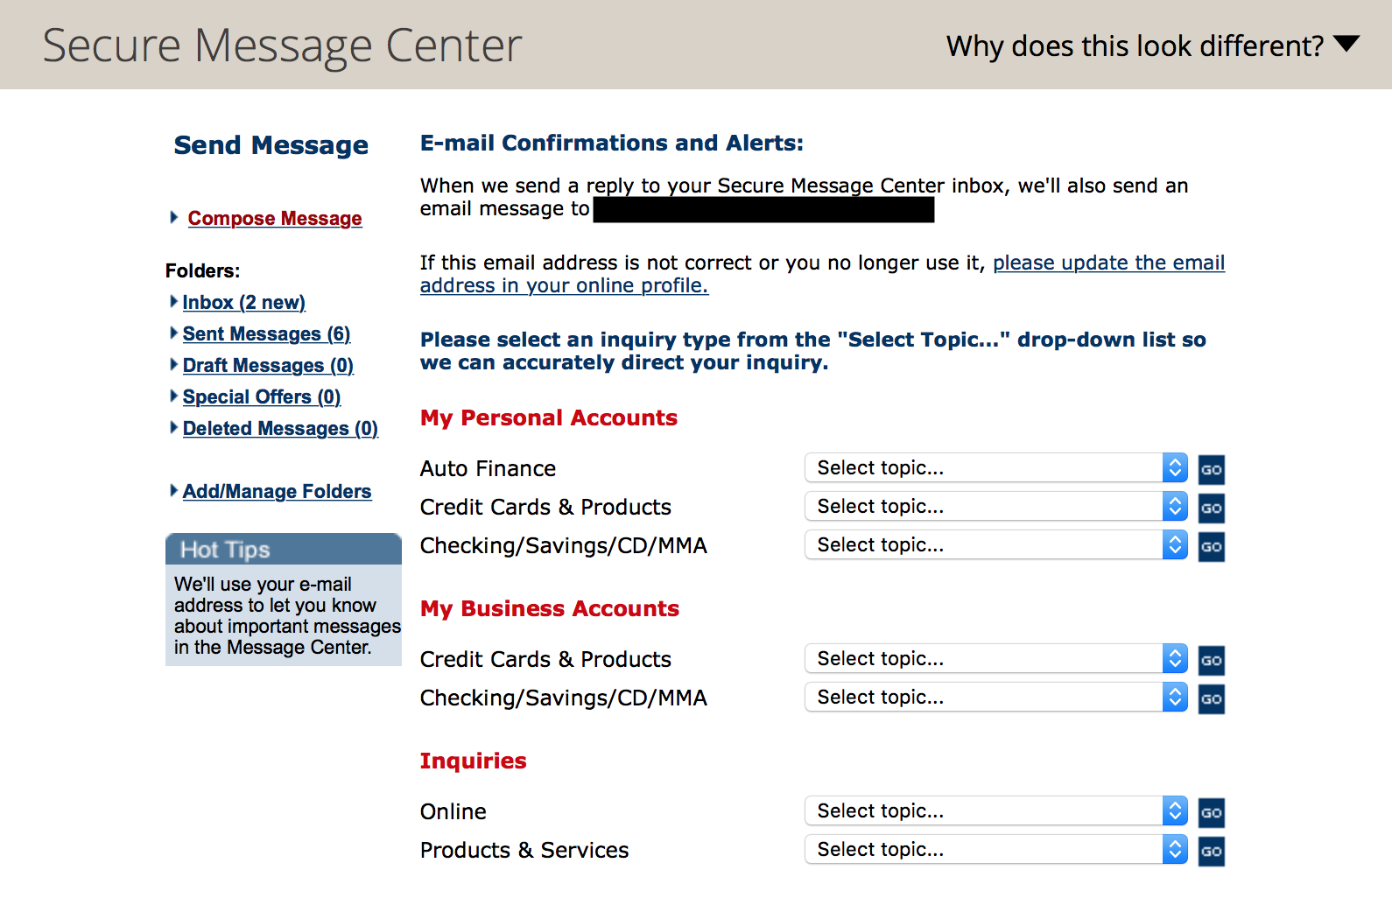Click GO next to Products & Services
This screenshot has height=898, width=1392.
(1211, 851)
